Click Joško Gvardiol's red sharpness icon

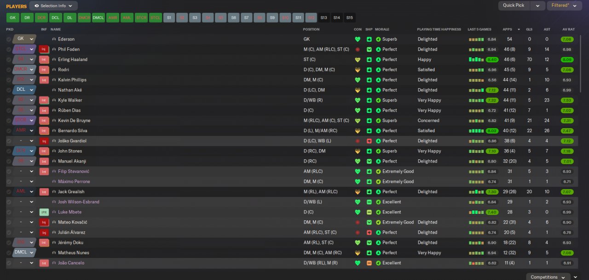[369, 141]
